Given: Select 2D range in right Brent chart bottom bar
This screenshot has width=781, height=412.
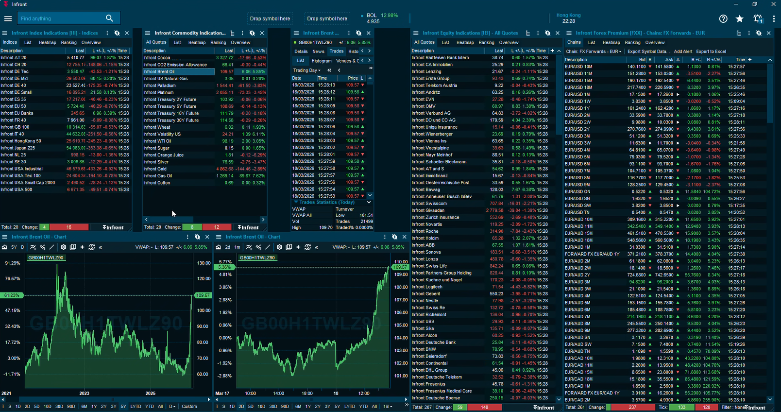Looking at the screenshot, I should point(241,407).
